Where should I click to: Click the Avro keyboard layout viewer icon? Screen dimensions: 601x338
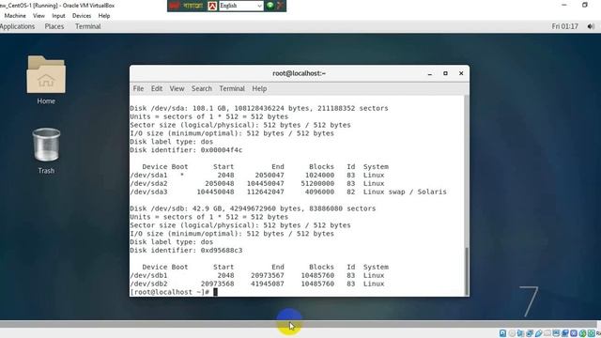[x=212, y=6]
